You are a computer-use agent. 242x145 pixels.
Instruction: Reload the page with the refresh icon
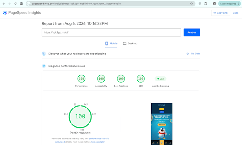[x=15, y=4]
